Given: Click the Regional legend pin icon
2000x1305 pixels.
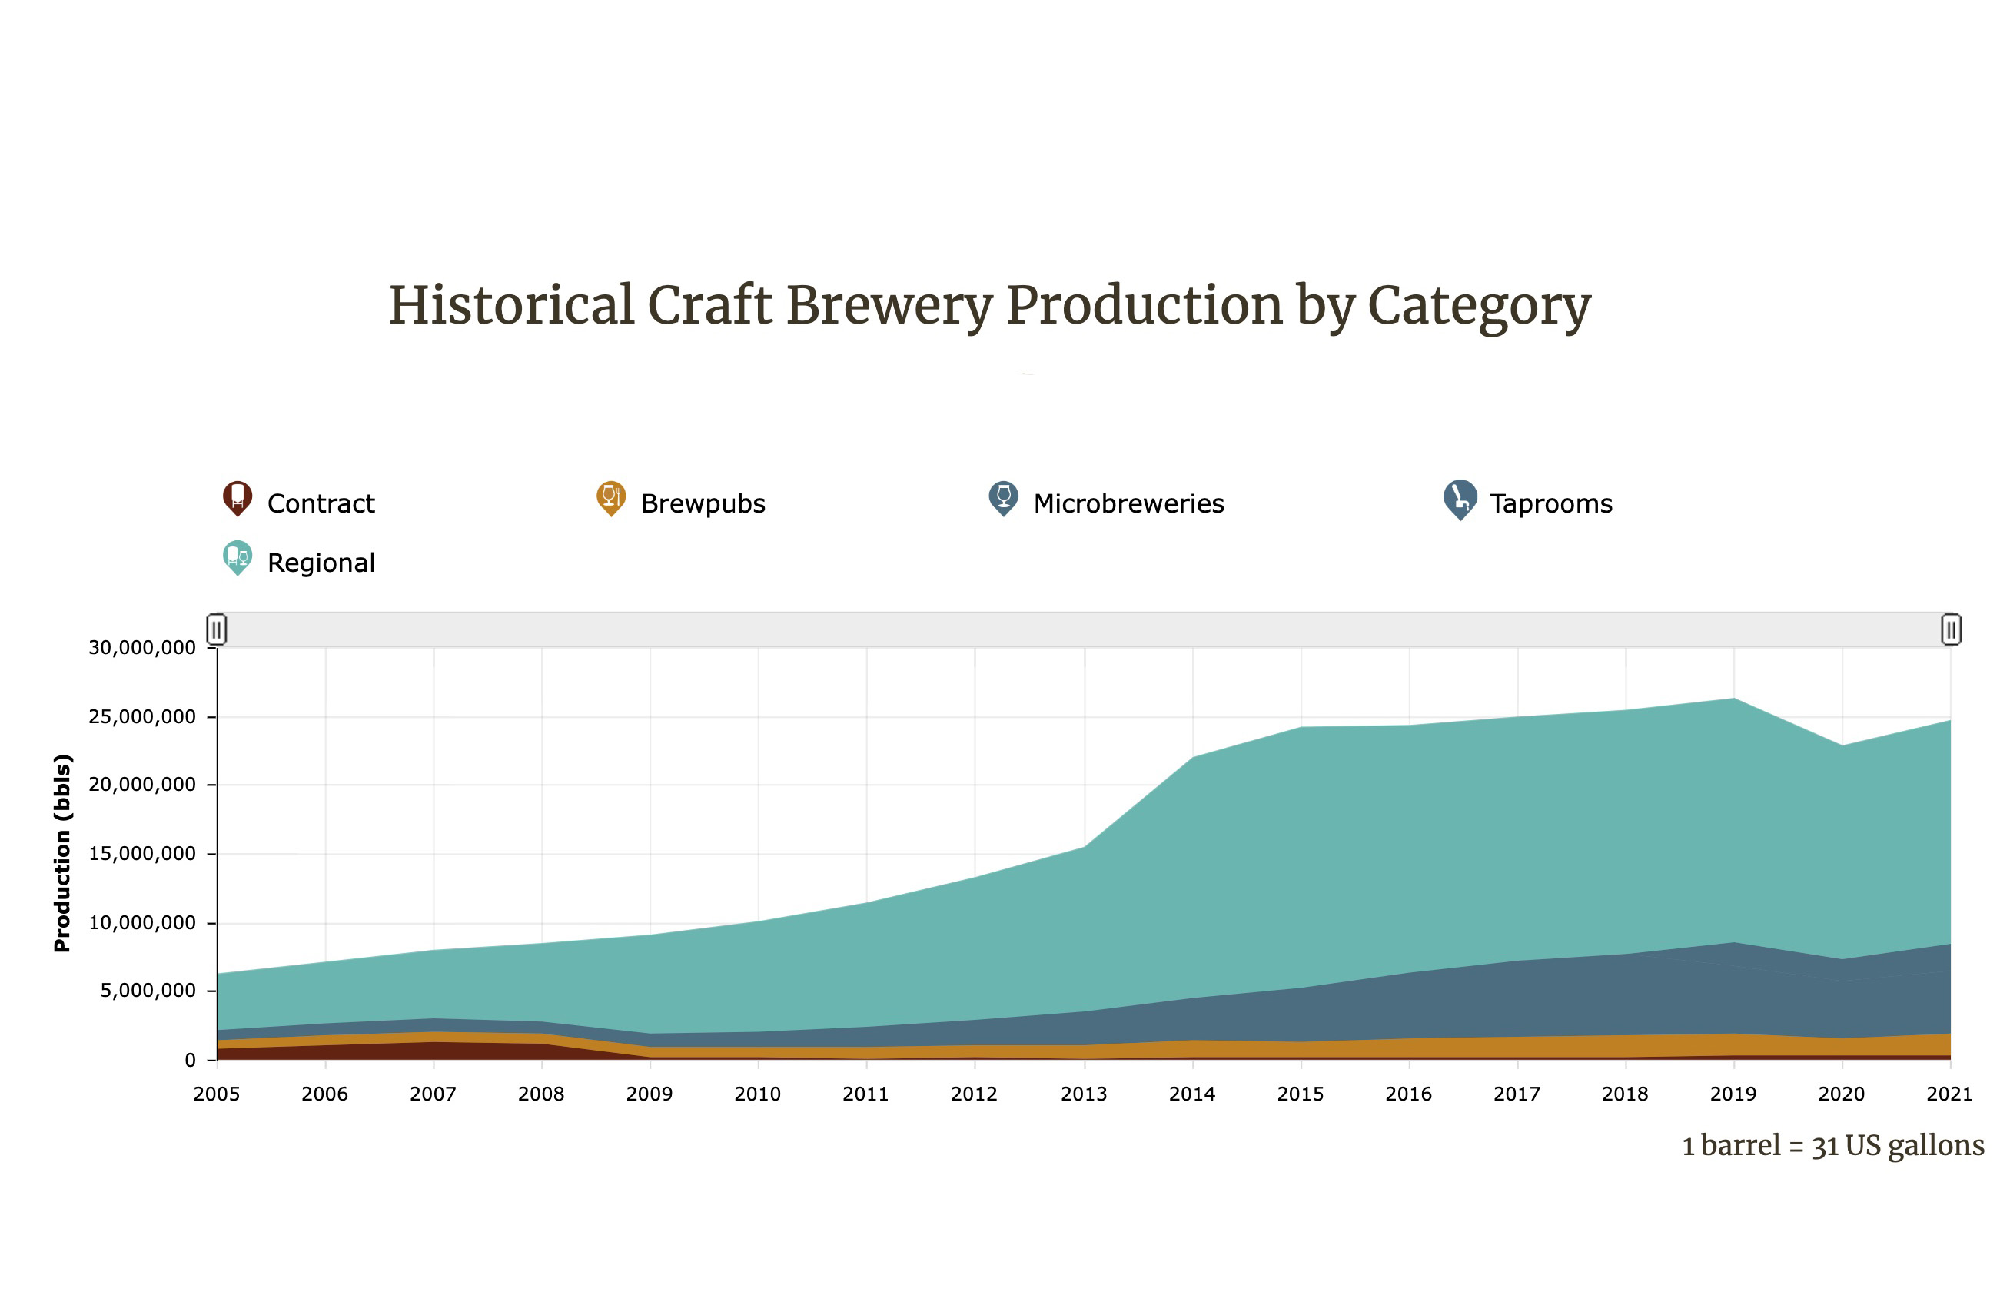Looking at the screenshot, I should [x=237, y=558].
